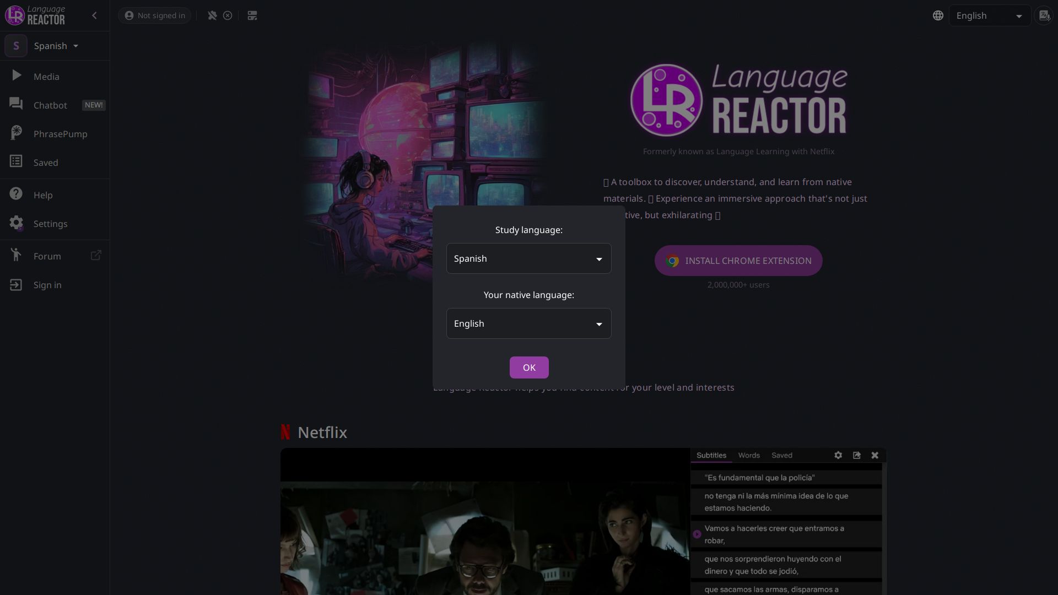Play the subtitle line 'Vamos a hacerles creer'
This screenshot has width=1058, height=595.
pyautogui.click(x=697, y=534)
